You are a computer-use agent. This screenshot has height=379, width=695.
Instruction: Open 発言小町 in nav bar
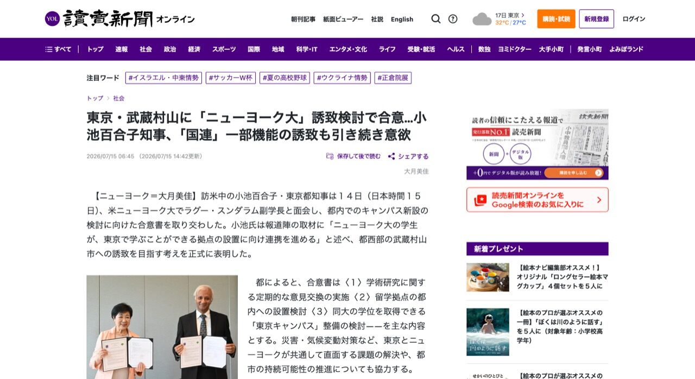[x=590, y=49]
